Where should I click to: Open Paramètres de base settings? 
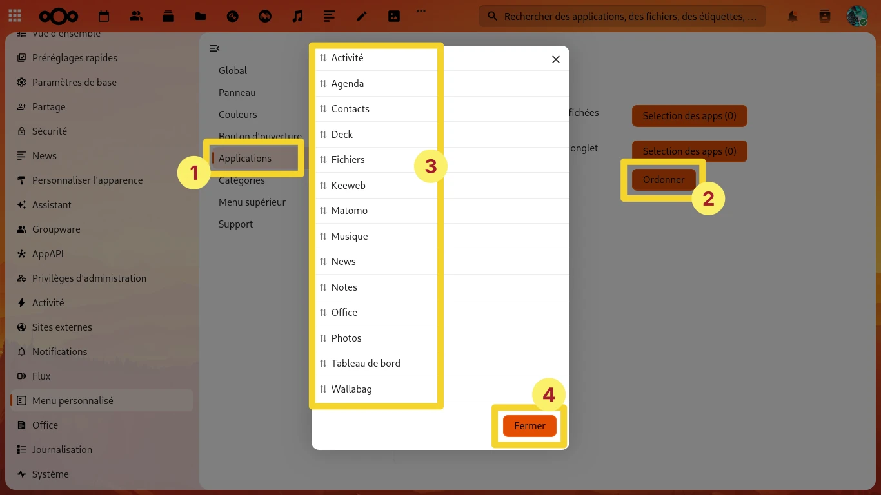[101, 82]
